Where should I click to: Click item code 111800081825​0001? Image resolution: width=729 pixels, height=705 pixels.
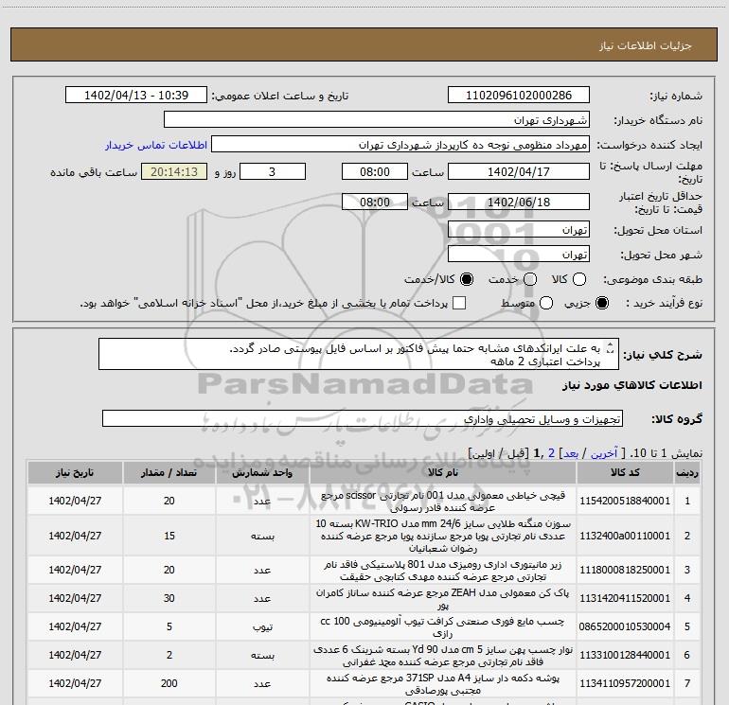[x=625, y=570]
